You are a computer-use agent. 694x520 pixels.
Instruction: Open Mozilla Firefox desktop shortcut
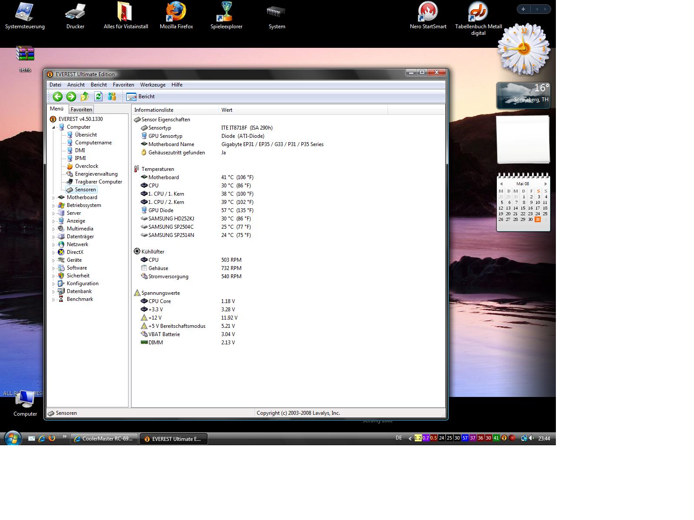coord(176,16)
